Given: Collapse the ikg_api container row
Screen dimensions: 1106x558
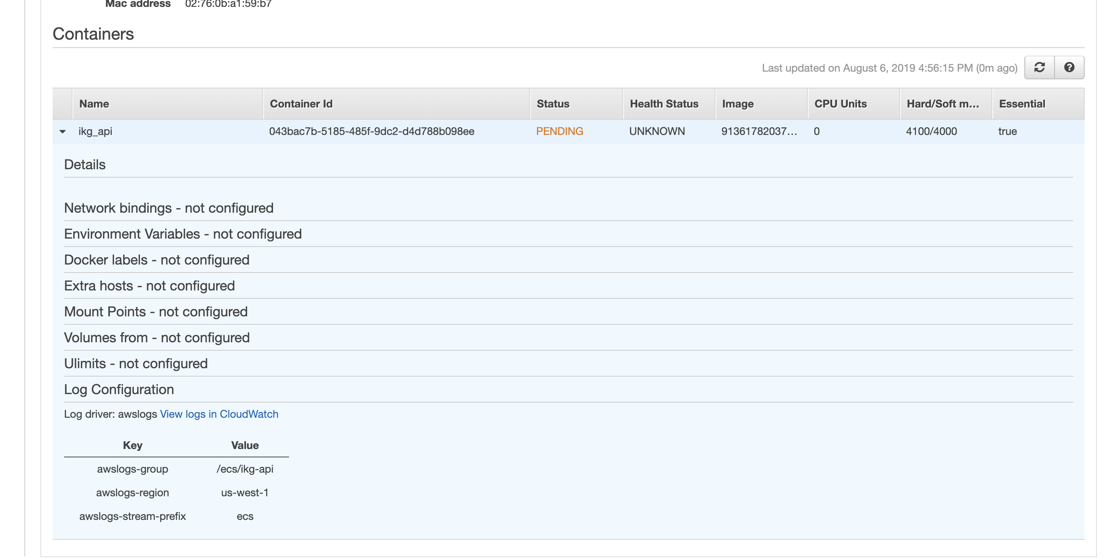Looking at the screenshot, I should 63,132.
